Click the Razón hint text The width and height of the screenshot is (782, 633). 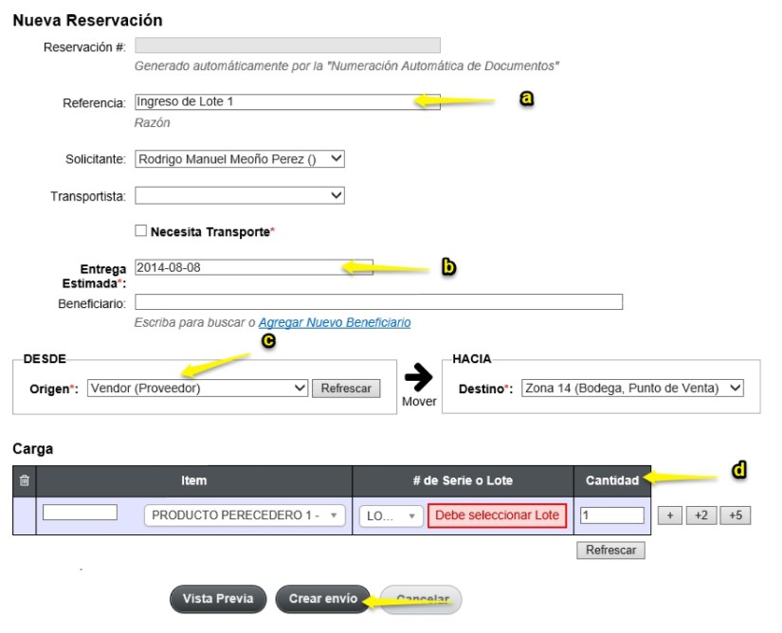pyautogui.click(x=152, y=122)
